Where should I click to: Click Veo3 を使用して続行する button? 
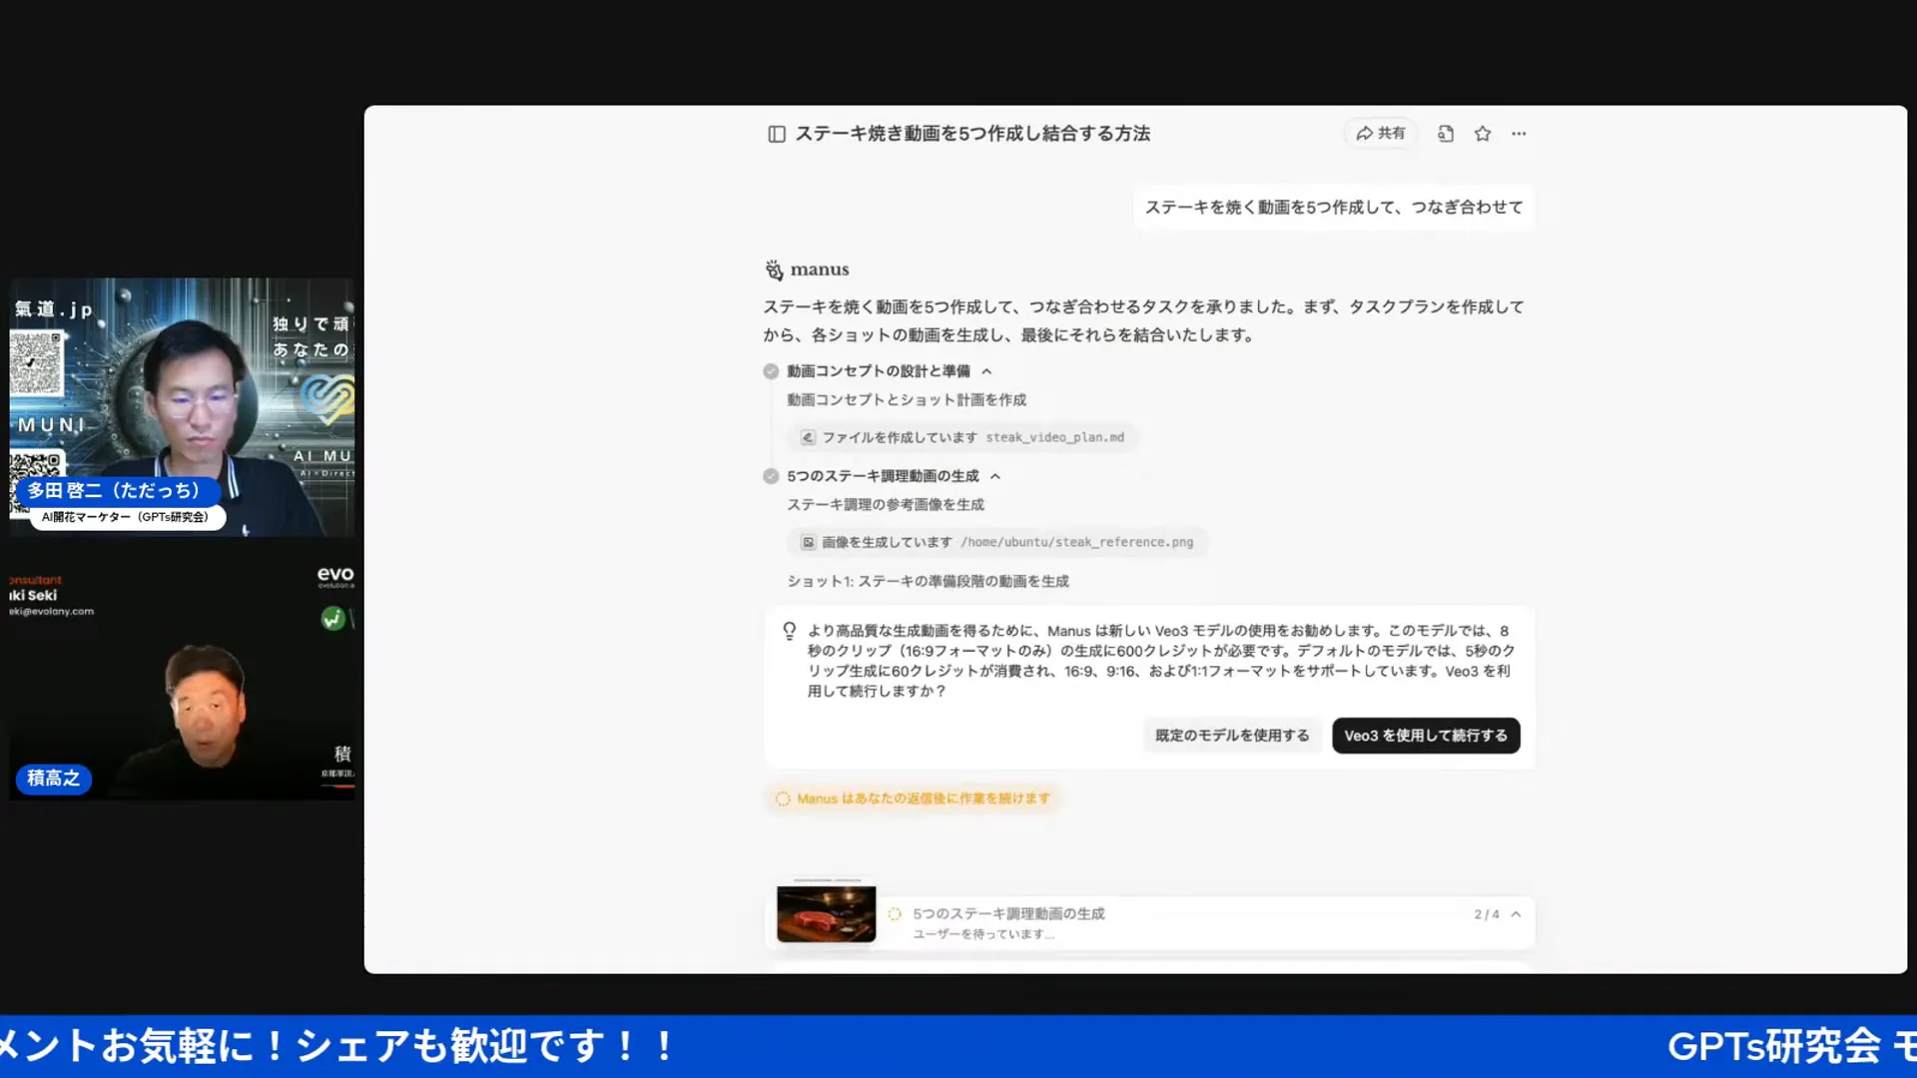click(x=1425, y=736)
